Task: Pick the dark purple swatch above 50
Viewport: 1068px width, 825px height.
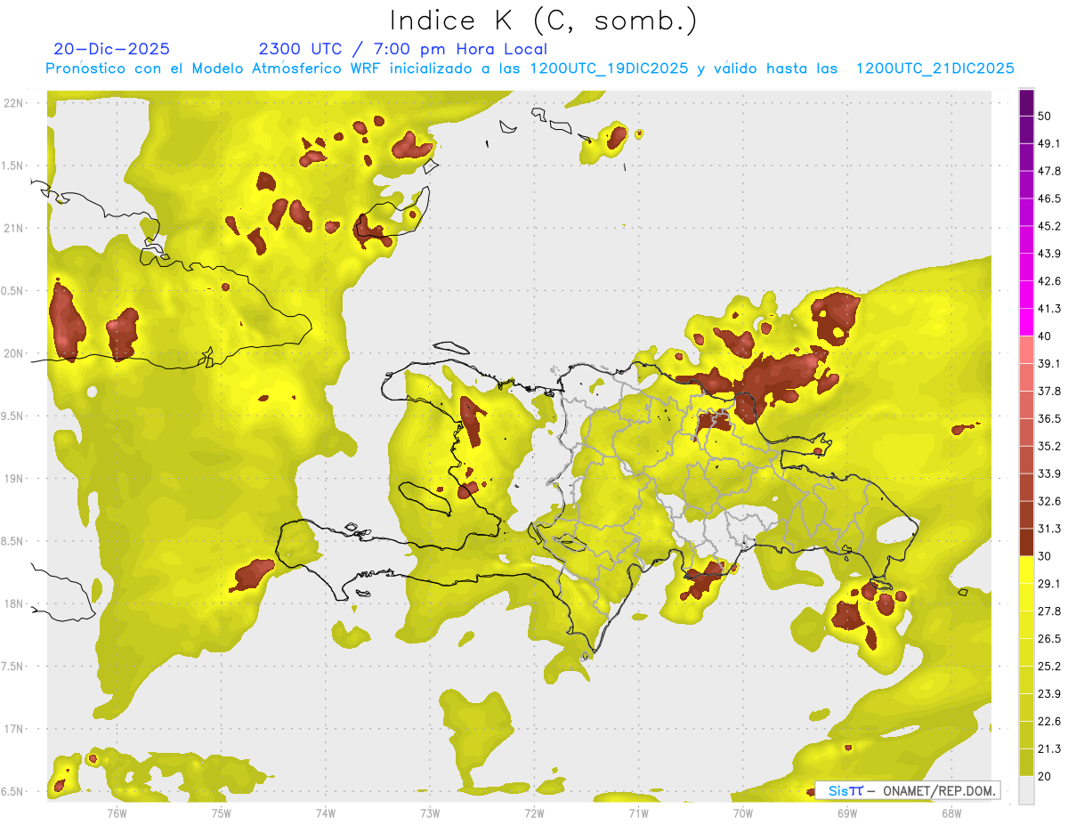Action: click(1026, 102)
